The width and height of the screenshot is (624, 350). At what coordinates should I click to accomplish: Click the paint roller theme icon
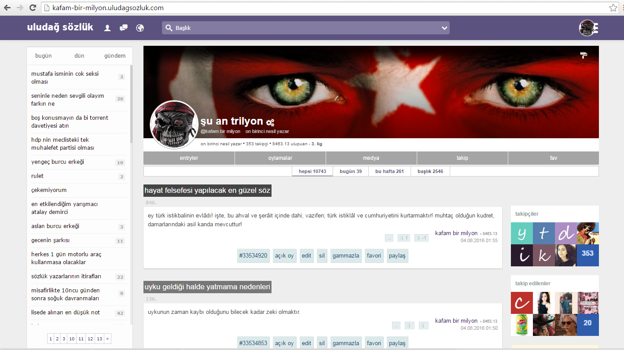pos(584,55)
